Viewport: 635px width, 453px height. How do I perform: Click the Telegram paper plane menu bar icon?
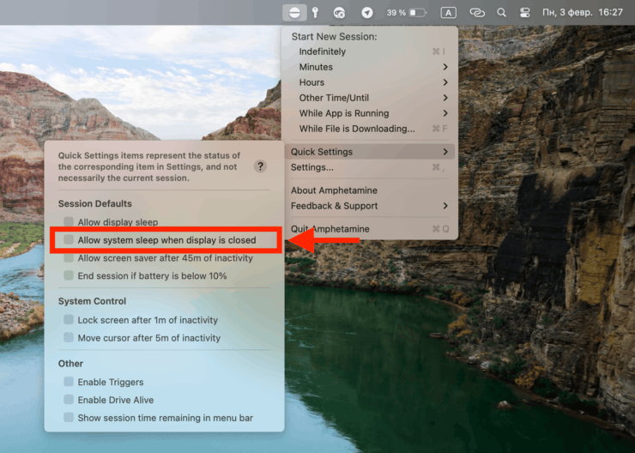click(x=367, y=13)
